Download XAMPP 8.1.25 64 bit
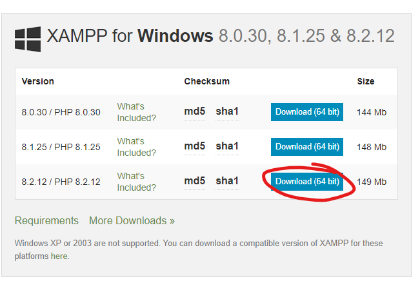The width and height of the screenshot is (420, 288). 307,147
